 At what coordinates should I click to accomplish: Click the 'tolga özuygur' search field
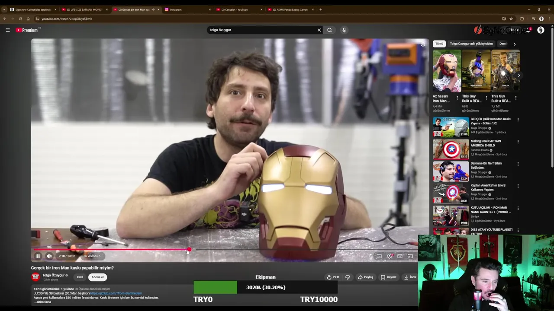pyautogui.click(x=262, y=30)
